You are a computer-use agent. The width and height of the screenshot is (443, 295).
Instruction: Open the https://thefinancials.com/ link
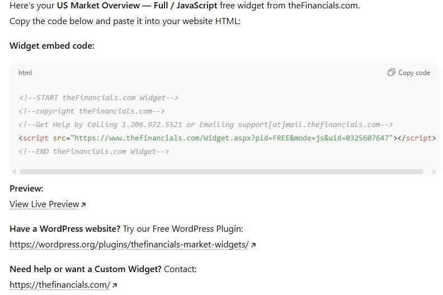60,285
